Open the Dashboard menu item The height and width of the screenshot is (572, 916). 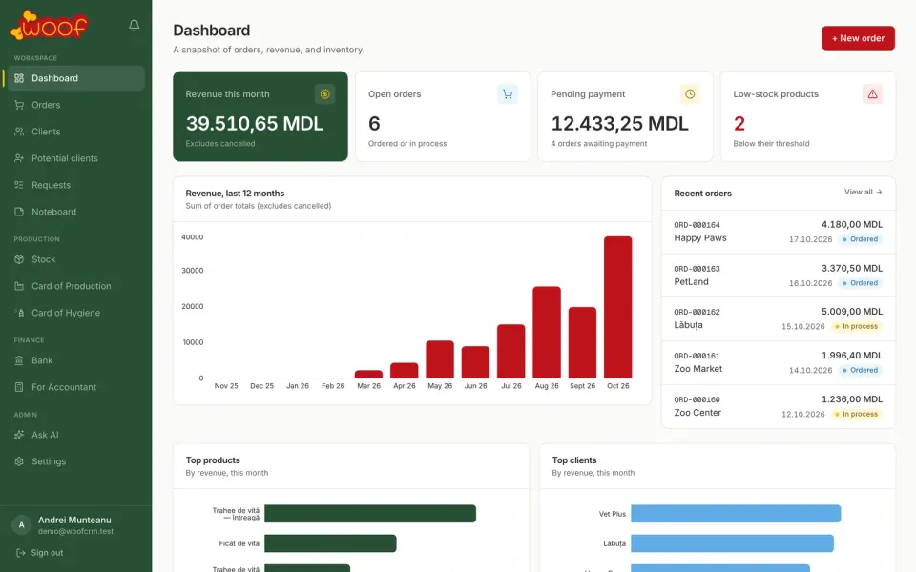coord(74,78)
